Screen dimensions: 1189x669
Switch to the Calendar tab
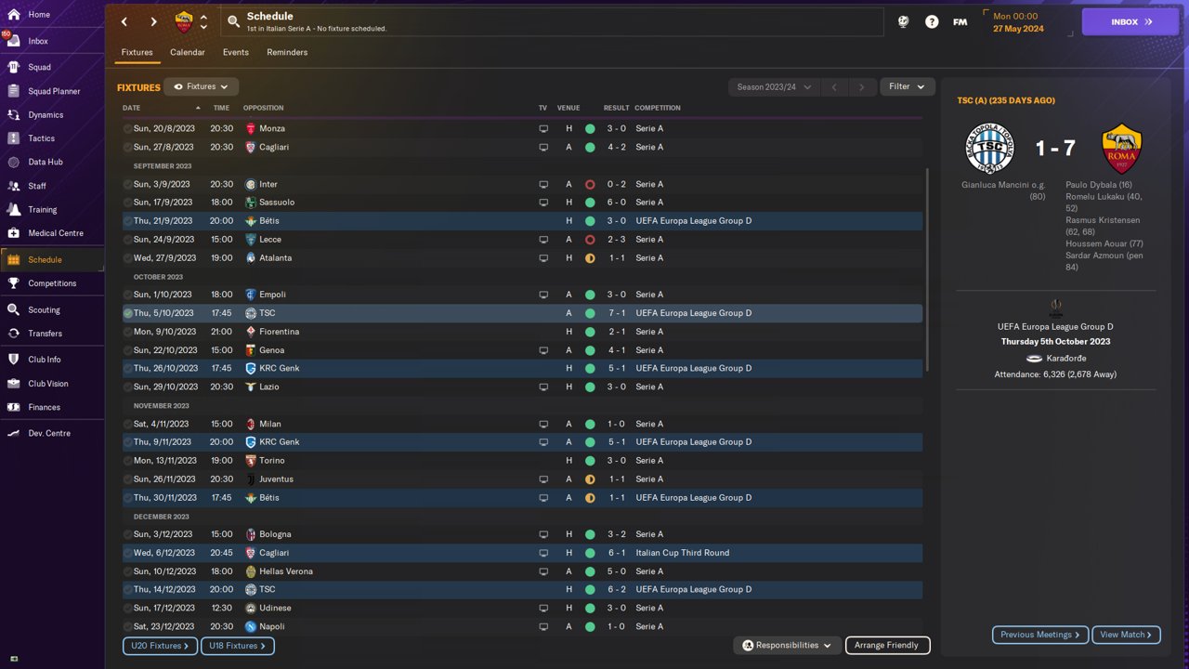pyautogui.click(x=188, y=53)
